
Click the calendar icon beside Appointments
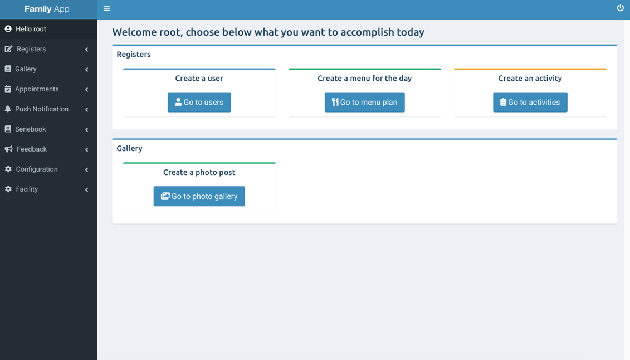[x=8, y=89]
